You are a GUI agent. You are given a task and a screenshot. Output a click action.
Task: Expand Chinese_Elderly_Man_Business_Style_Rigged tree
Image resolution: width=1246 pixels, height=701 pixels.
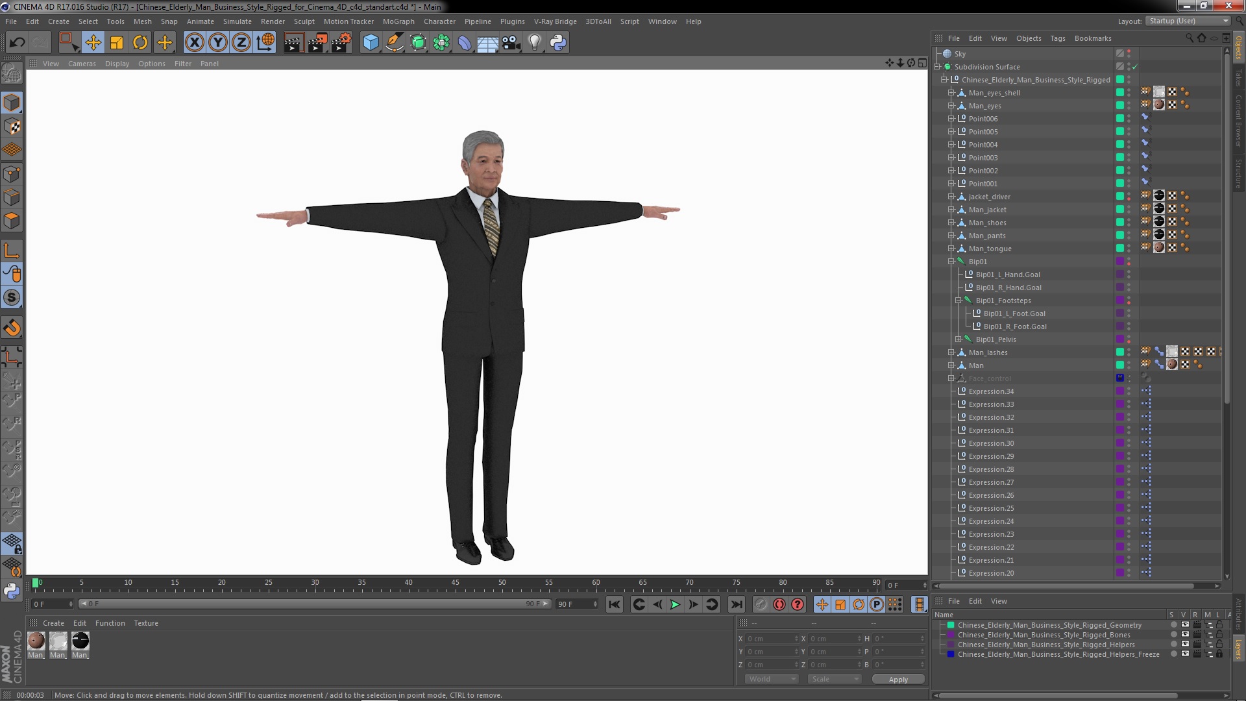[x=942, y=79]
